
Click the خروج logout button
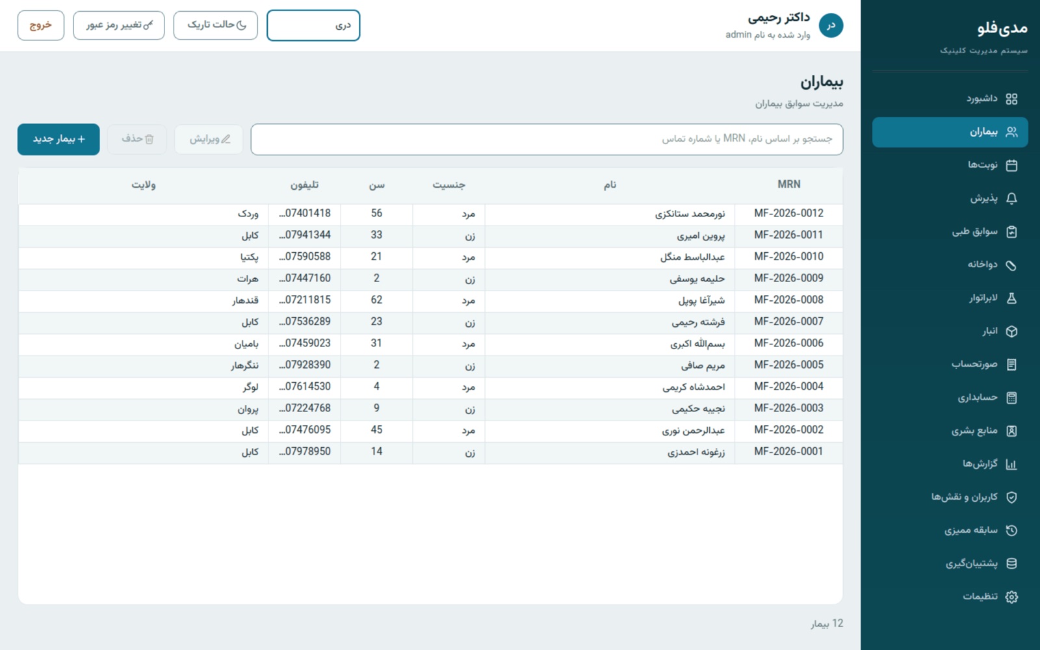pyautogui.click(x=41, y=25)
